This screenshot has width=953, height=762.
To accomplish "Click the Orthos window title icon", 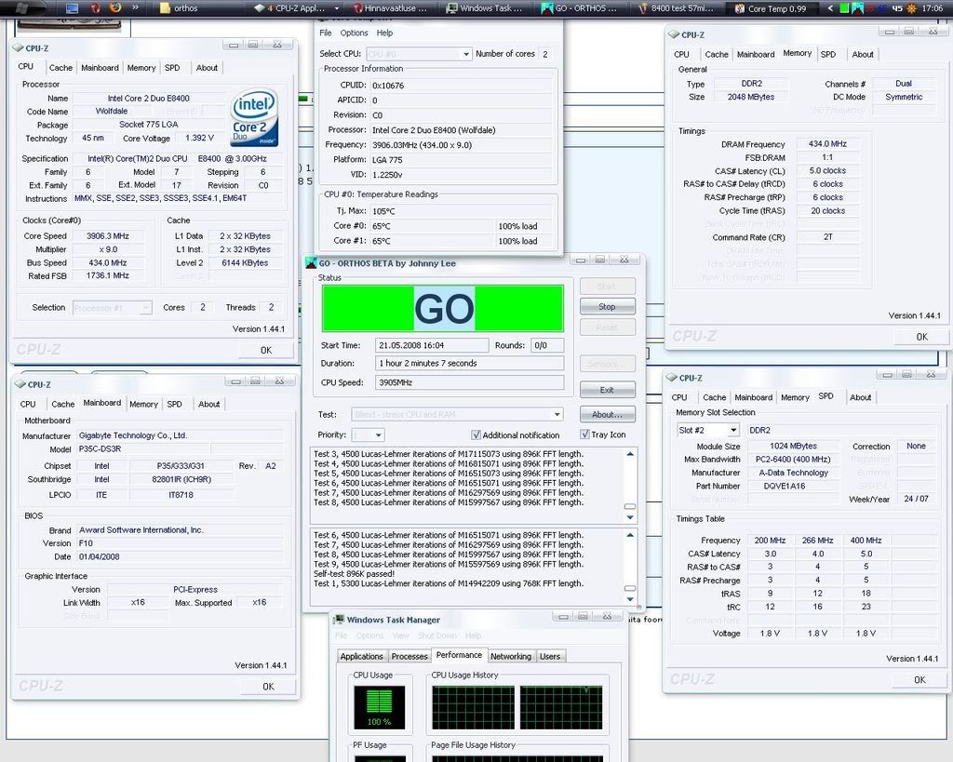I will coord(311,263).
